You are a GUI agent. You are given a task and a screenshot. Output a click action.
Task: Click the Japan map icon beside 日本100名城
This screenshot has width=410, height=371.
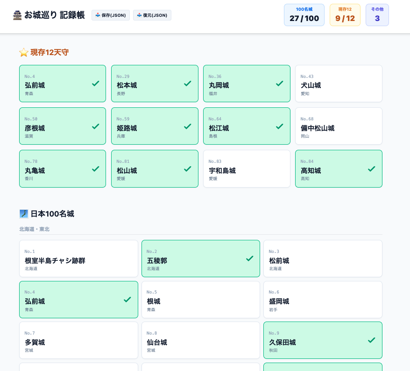point(24,214)
